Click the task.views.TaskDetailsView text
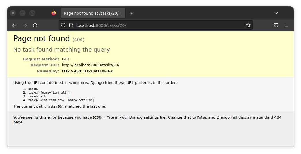The height and width of the screenshot is (154, 301). [x=87, y=71]
